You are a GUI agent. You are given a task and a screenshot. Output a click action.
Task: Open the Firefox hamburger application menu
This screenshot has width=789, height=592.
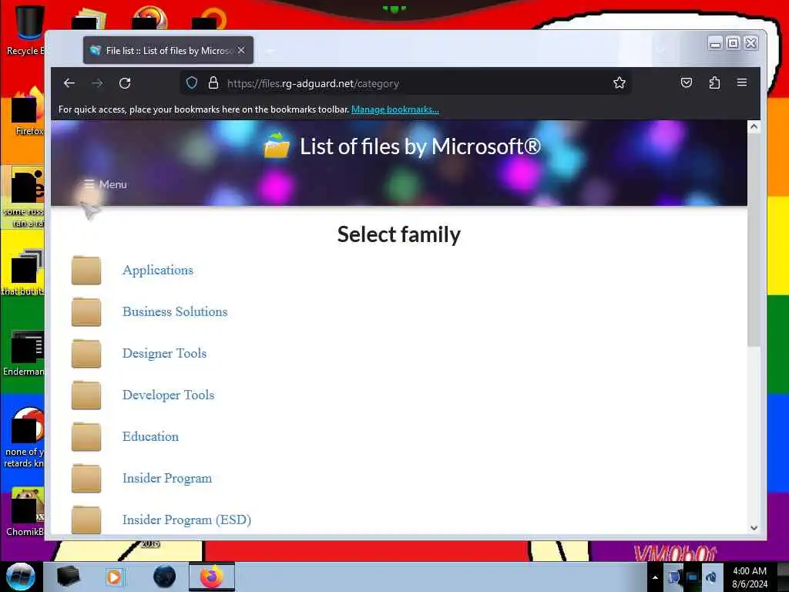(x=742, y=82)
